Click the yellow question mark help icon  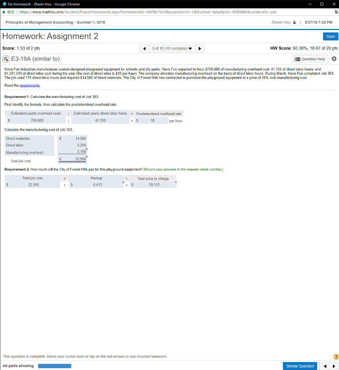(x=336, y=356)
